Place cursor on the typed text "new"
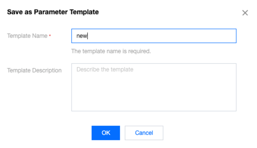 point(81,36)
